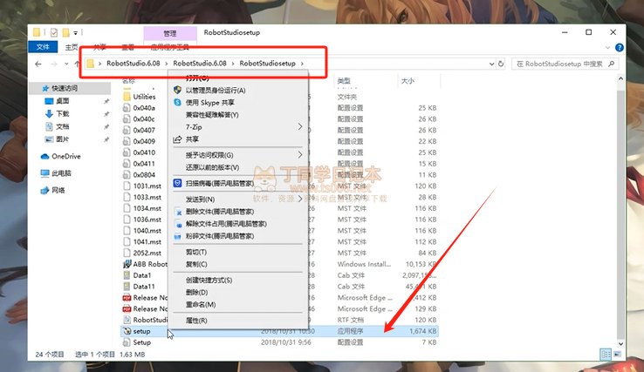The image size is (644, 372).
Task: Select the Utilities folder
Action: (x=144, y=97)
